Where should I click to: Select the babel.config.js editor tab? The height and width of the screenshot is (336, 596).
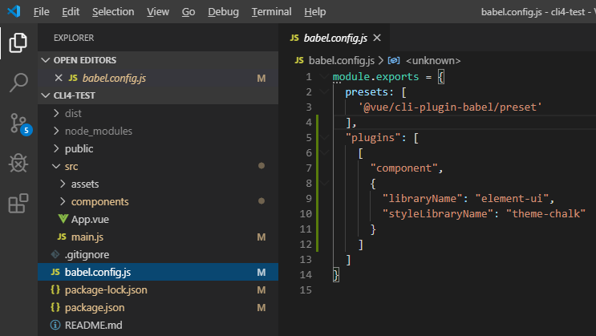(334, 38)
